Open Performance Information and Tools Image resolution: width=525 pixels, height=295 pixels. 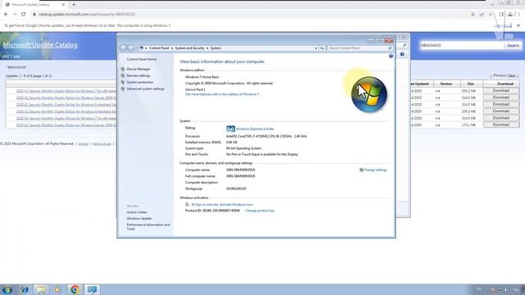tap(148, 227)
